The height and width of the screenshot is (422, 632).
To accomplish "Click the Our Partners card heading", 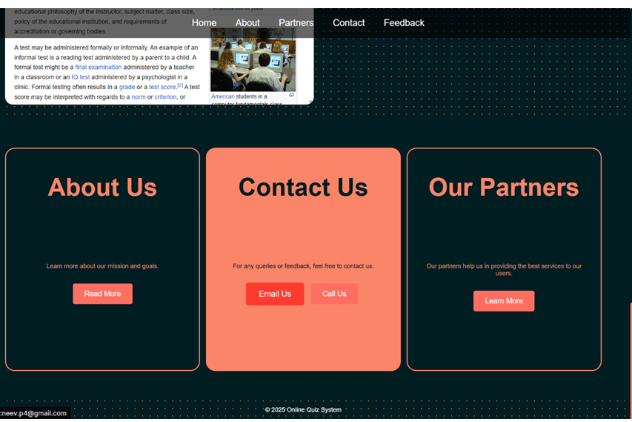I will click(504, 187).
